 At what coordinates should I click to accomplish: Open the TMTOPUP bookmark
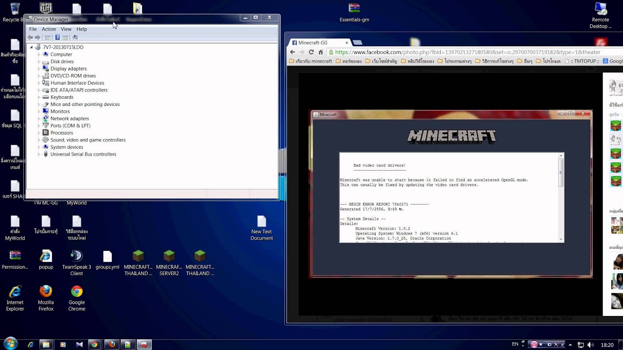tap(583, 61)
